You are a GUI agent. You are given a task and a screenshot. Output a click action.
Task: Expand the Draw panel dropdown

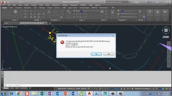(15, 20)
